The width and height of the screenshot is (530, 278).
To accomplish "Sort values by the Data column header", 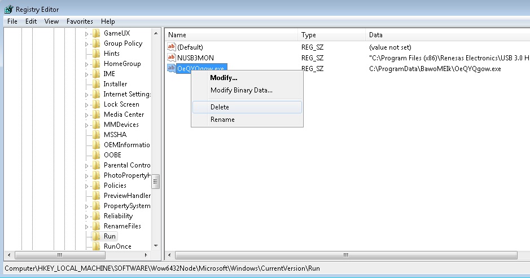I will (448, 35).
